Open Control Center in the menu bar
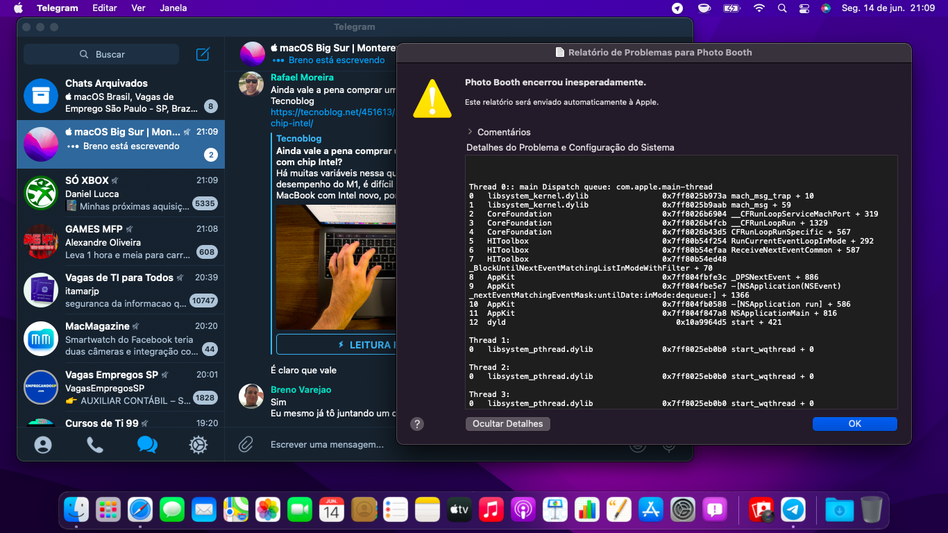Viewport: 948px width, 533px height. point(804,8)
